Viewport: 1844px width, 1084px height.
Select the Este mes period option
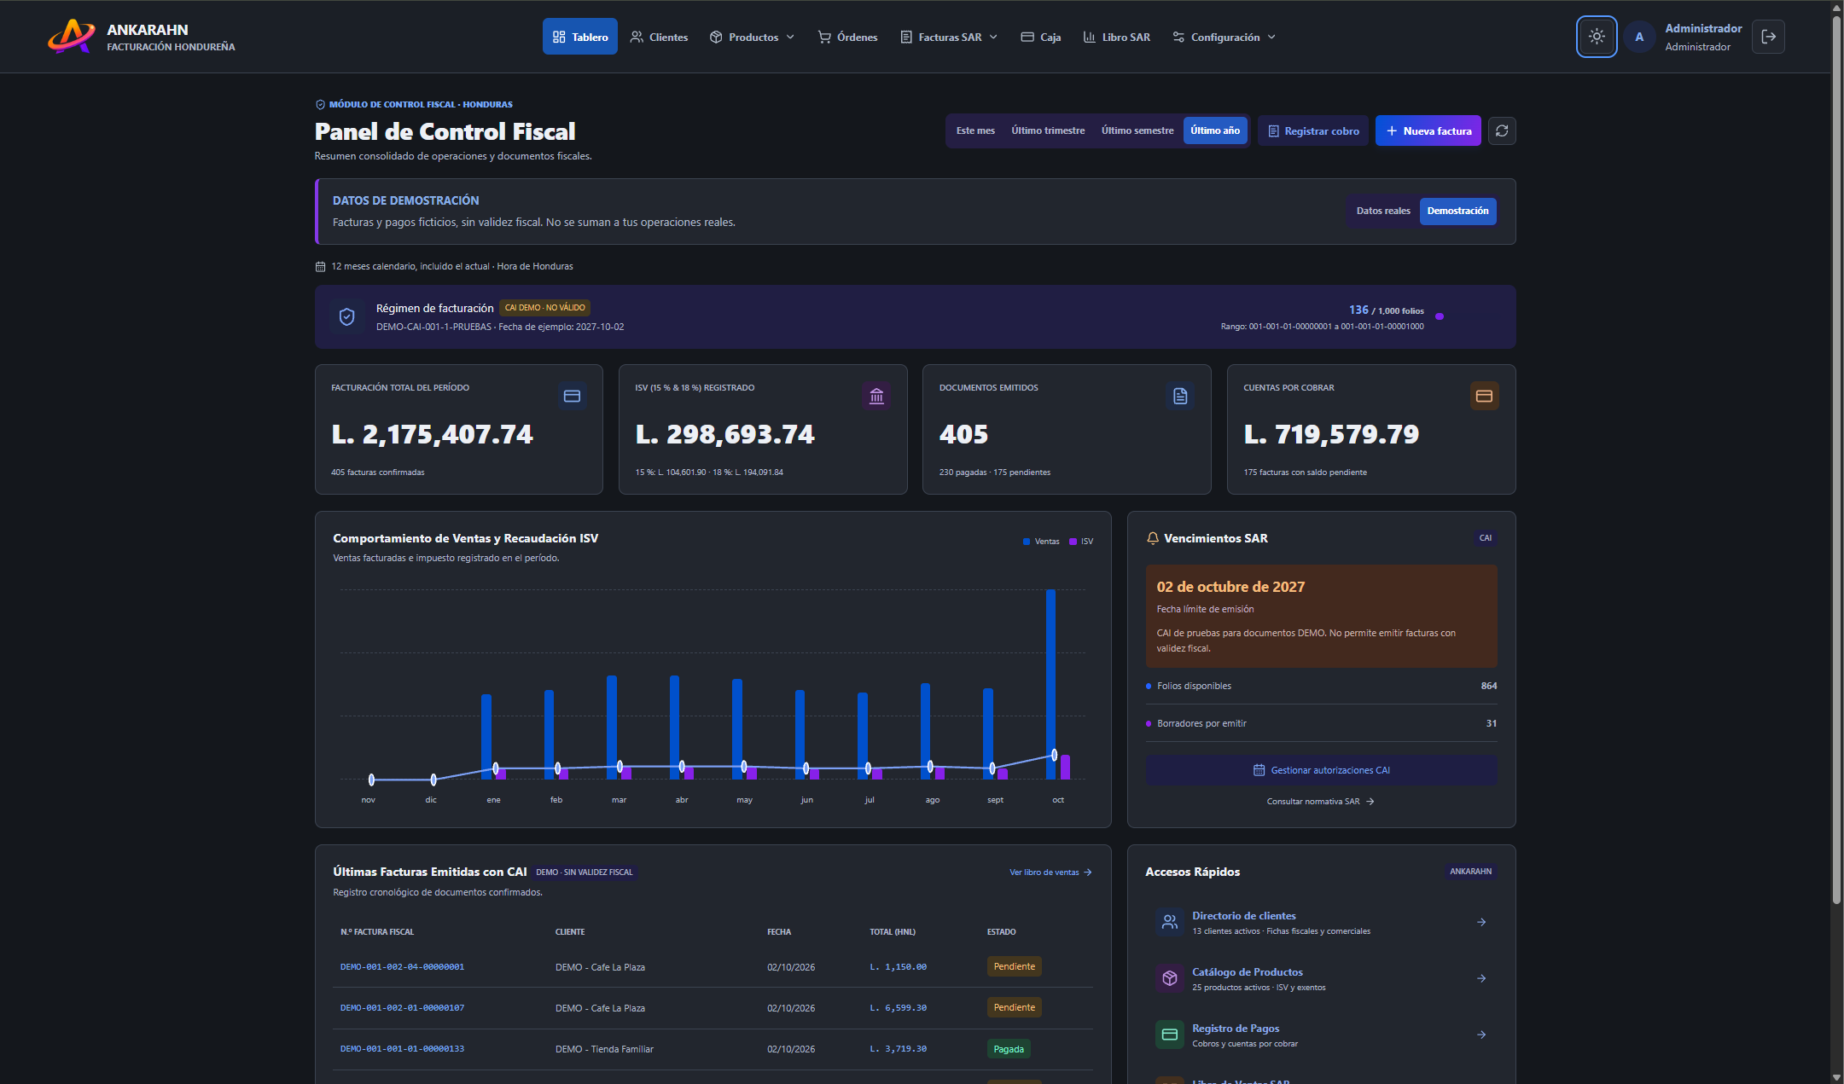975,130
